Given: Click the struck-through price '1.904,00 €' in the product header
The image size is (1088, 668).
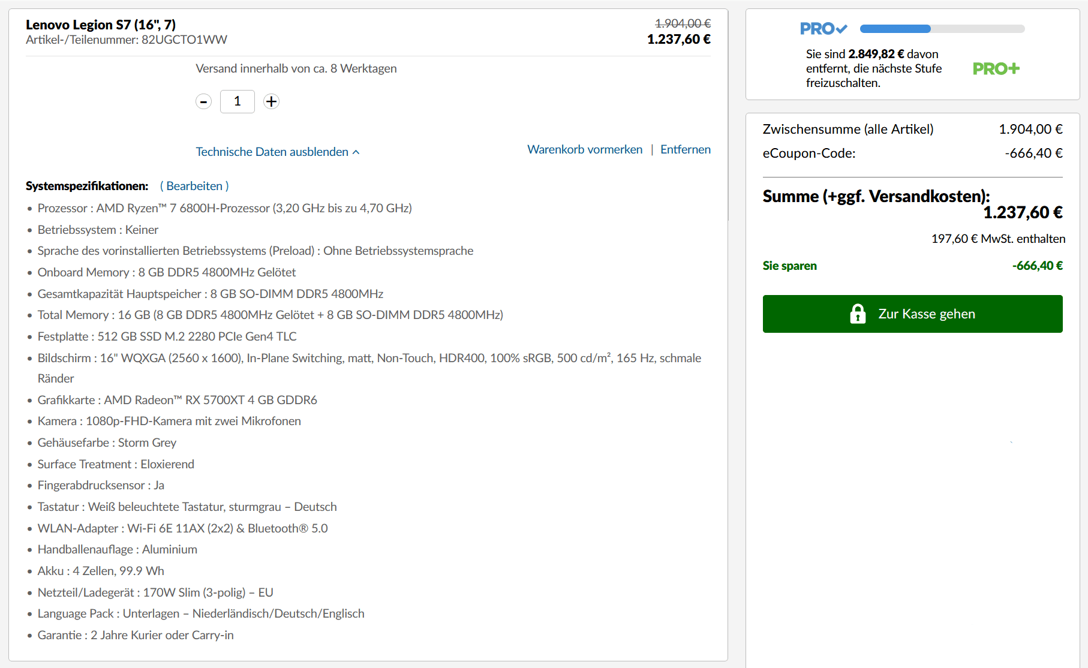Looking at the screenshot, I should (x=683, y=23).
